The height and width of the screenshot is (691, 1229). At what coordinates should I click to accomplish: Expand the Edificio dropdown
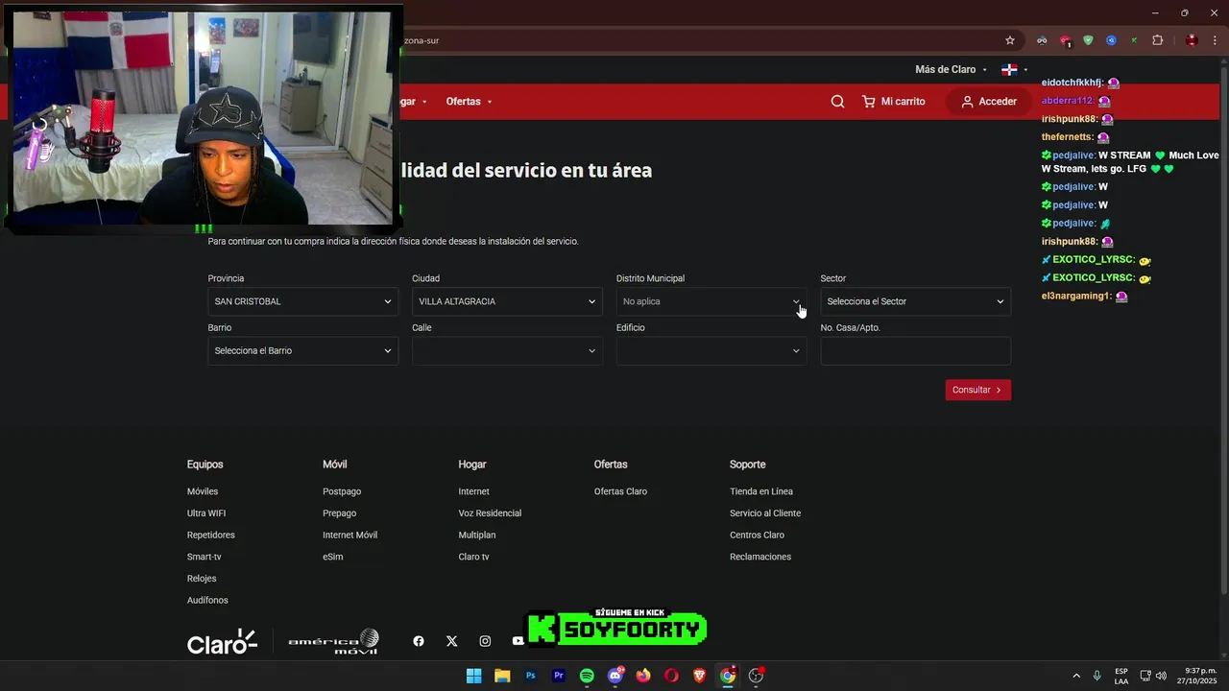711,350
